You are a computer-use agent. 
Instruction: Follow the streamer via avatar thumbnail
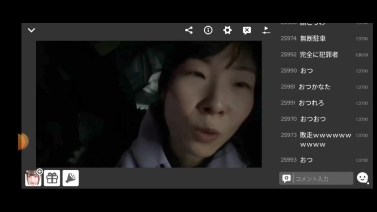(x=33, y=178)
